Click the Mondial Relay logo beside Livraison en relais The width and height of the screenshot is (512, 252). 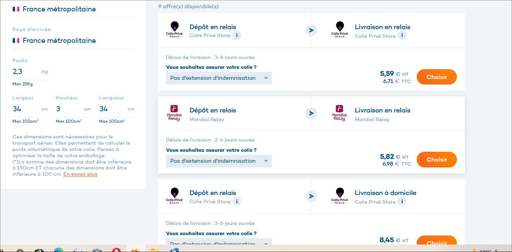339,113
